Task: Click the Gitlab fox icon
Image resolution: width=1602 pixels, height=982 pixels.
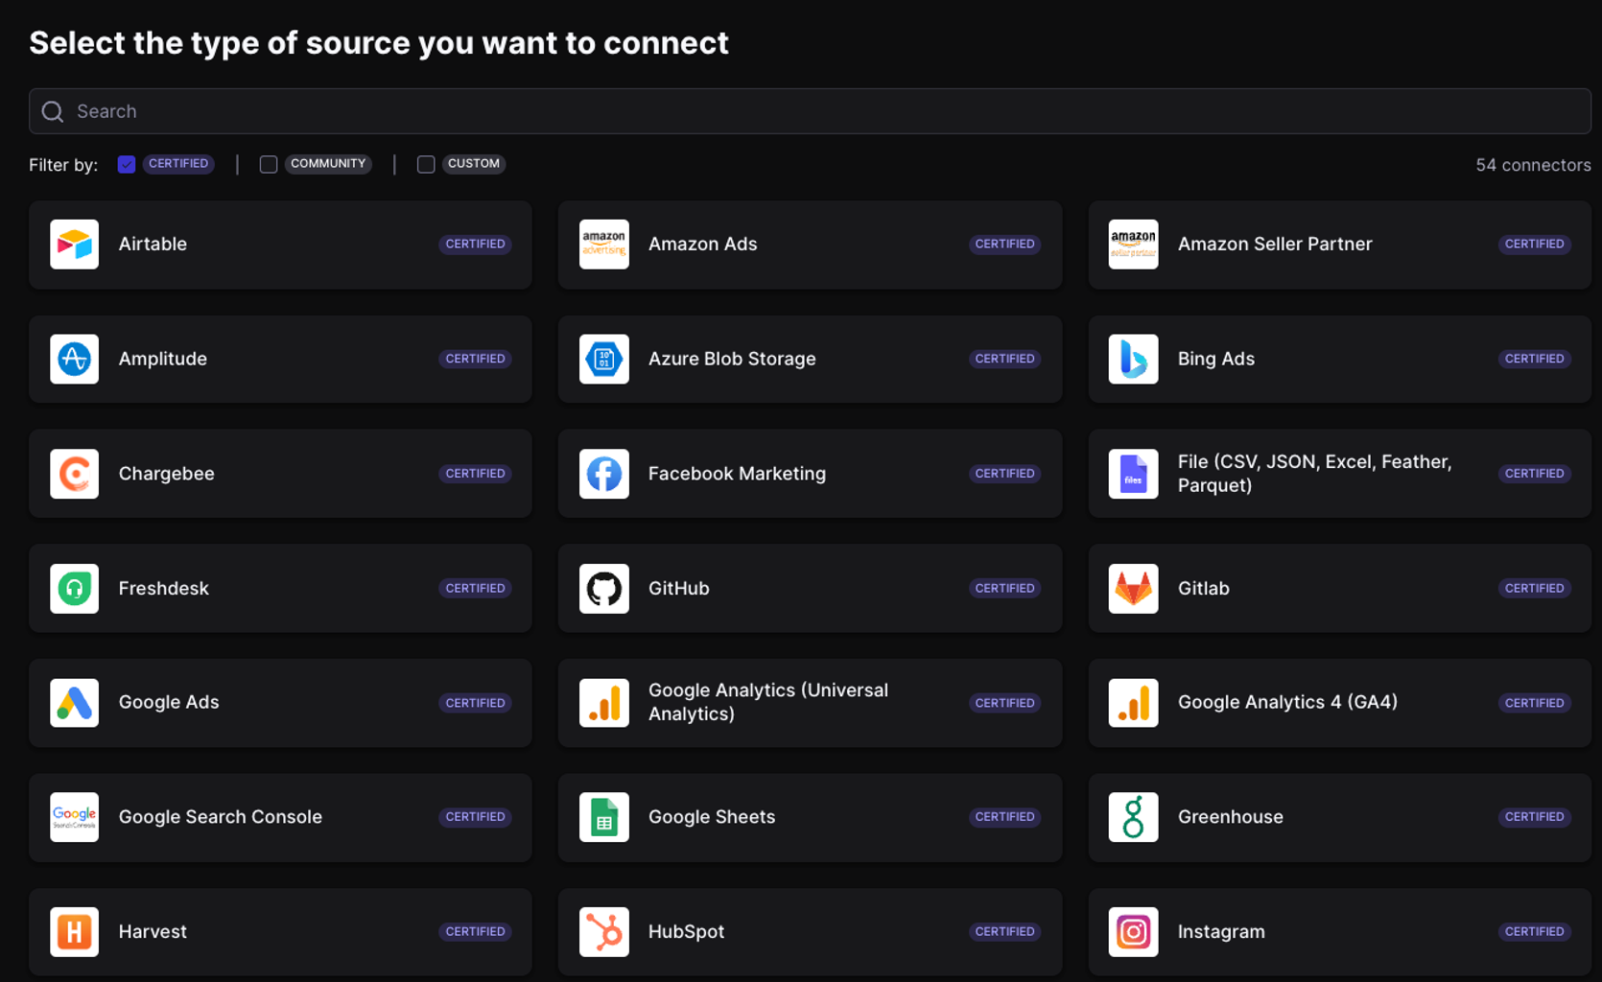Action: pos(1133,588)
